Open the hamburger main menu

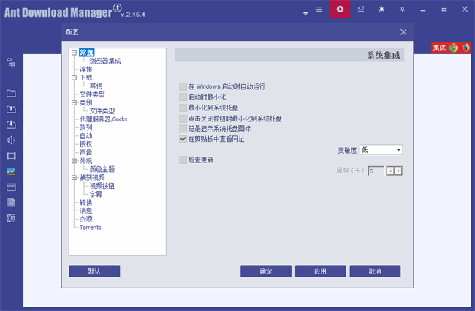[x=319, y=10]
